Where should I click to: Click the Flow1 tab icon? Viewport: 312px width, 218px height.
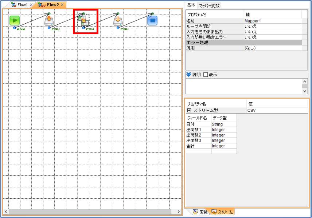14,5
